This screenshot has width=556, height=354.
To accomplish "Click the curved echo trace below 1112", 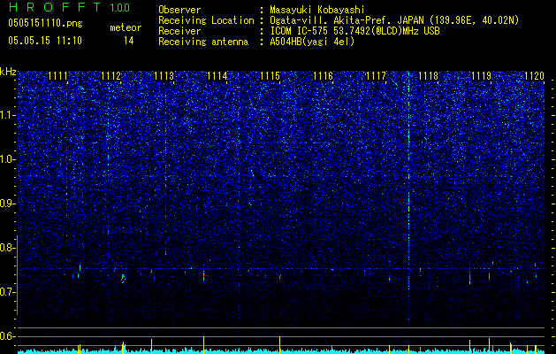I will (x=123, y=279).
